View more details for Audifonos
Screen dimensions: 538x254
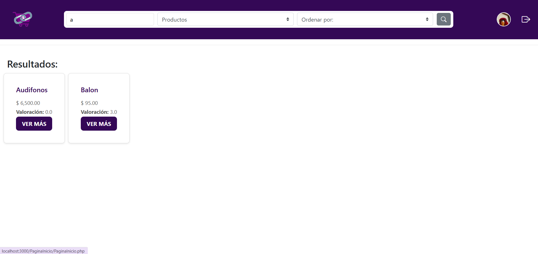tap(34, 124)
